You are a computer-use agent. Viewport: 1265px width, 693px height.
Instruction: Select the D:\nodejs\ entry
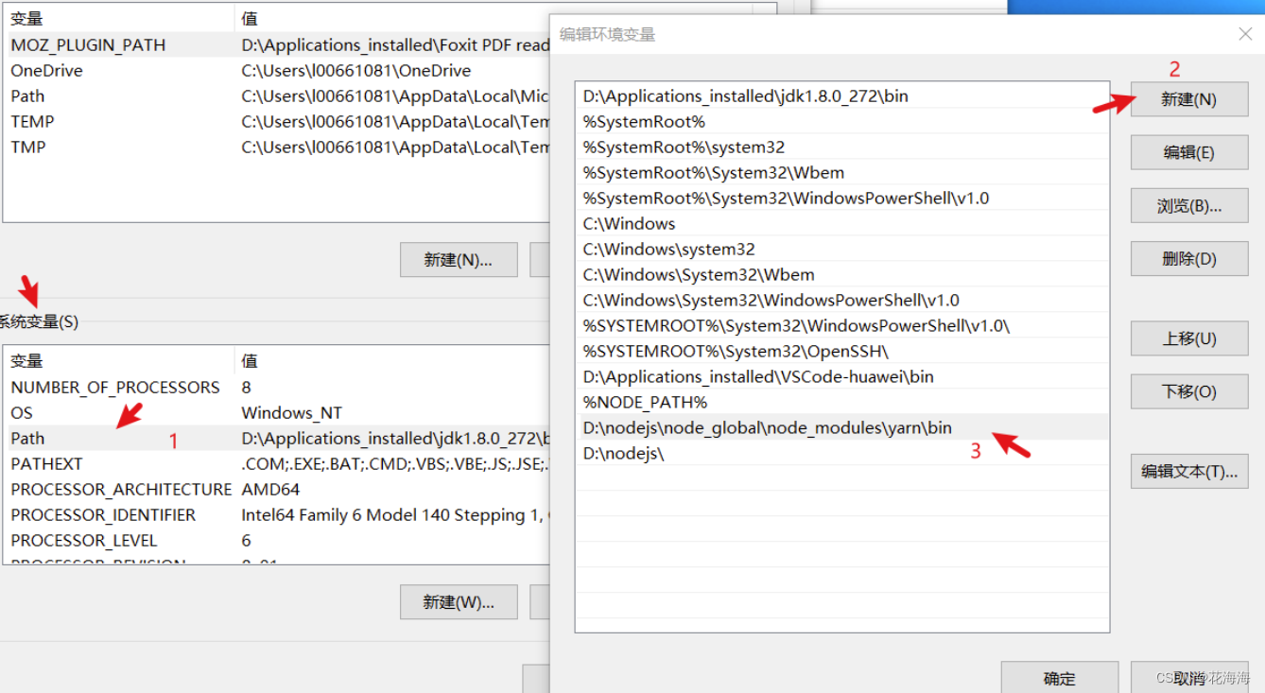click(841, 453)
